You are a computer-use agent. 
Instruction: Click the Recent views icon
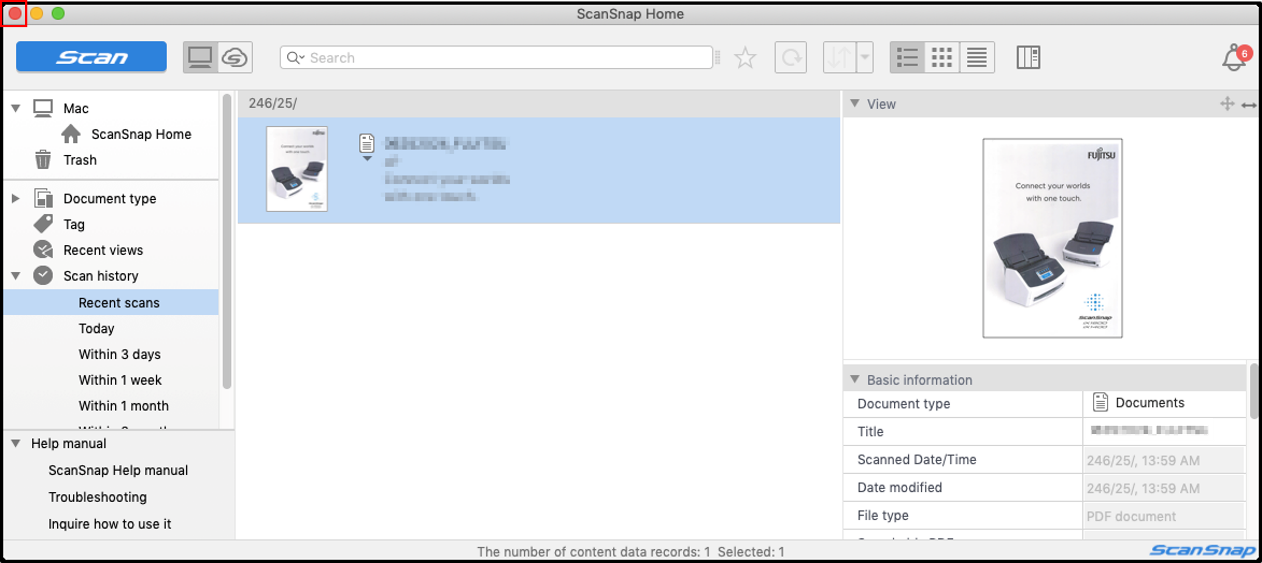[x=44, y=249]
